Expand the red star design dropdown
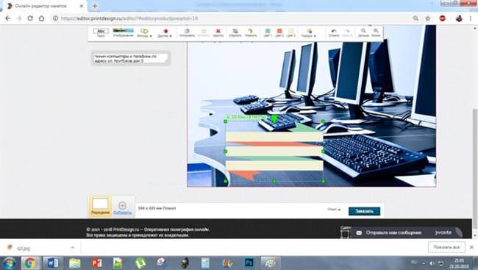This screenshot has width=478, height=270. coord(165,33)
